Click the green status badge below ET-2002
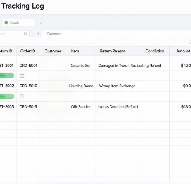The width and height of the screenshot is (191, 184). [x=7, y=96]
